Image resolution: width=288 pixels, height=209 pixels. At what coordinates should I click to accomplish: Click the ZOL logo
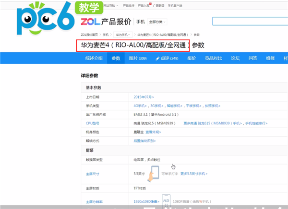[91, 22]
